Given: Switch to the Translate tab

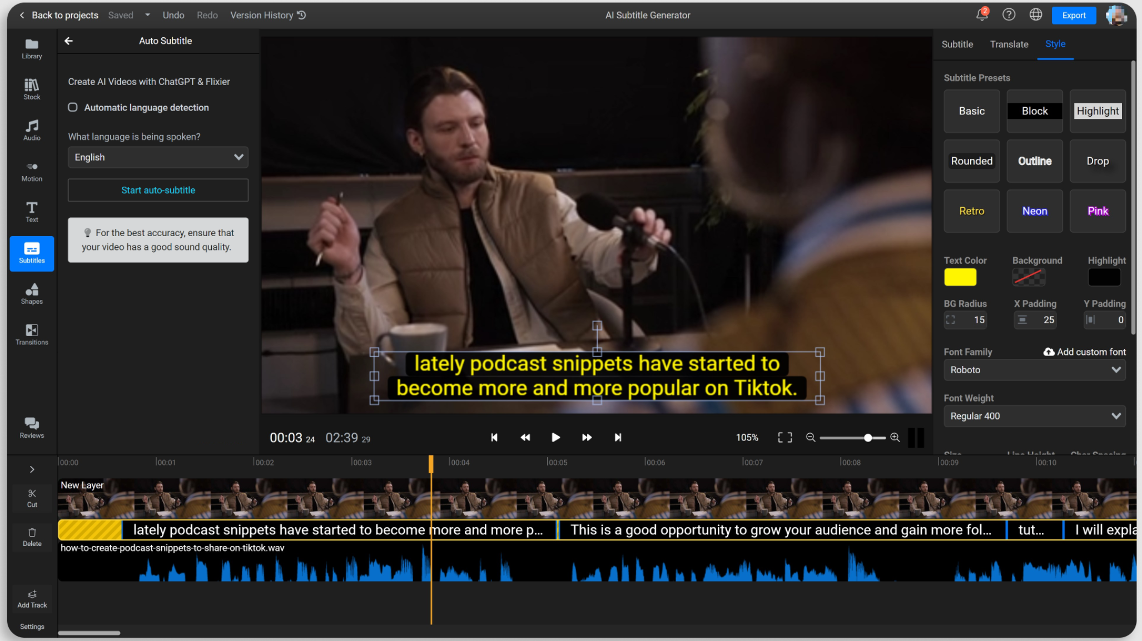Looking at the screenshot, I should click(x=1009, y=44).
